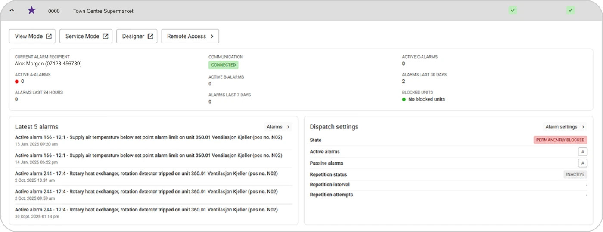Click the external-link icon on Designer
603x232 pixels.
coord(150,37)
